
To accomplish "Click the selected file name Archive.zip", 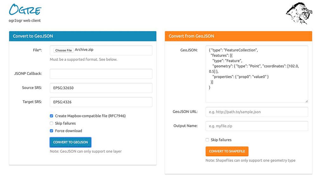I will pyautogui.click(x=84, y=50).
